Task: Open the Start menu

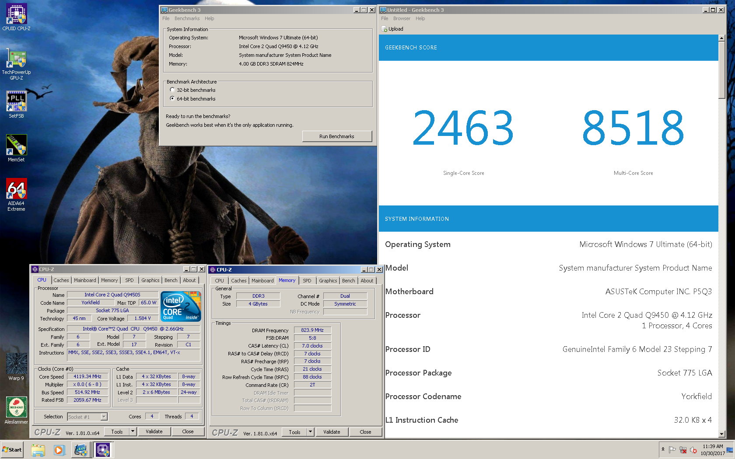Action: pyautogui.click(x=12, y=450)
